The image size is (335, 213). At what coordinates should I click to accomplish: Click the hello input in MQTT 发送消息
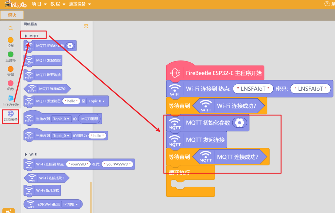coord(71,101)
